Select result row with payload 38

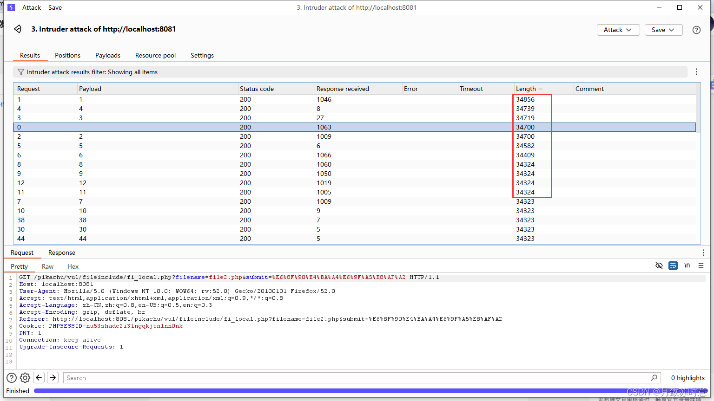point(355,220)
